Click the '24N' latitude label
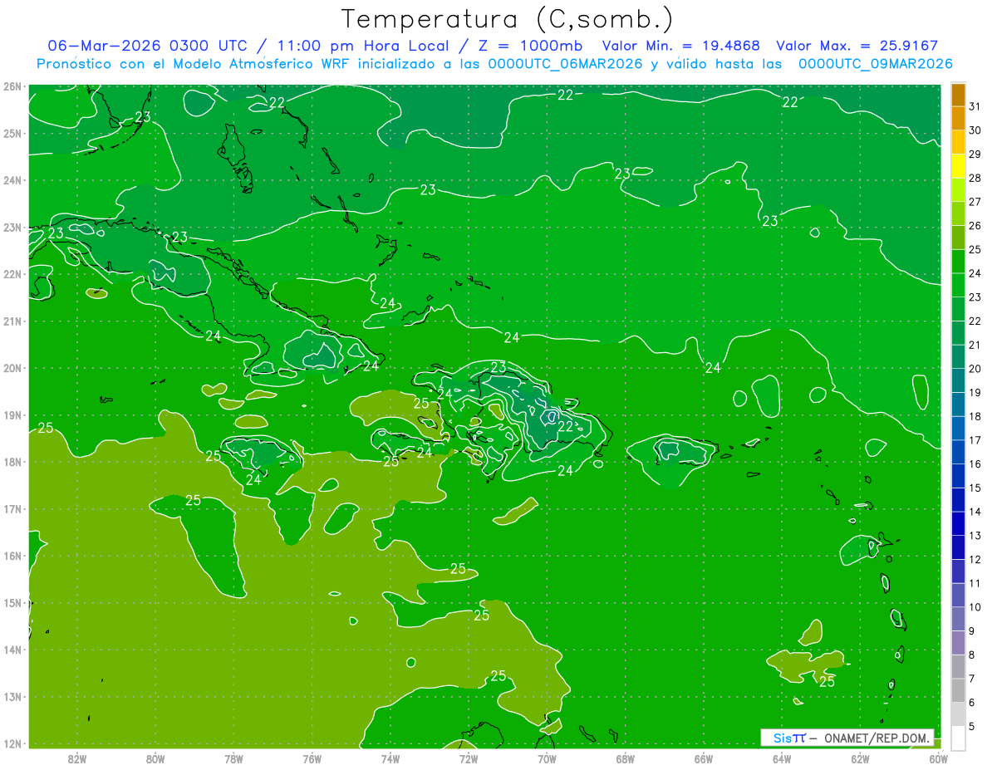Viewport: 997px width, 770px height. coord(12,180)
